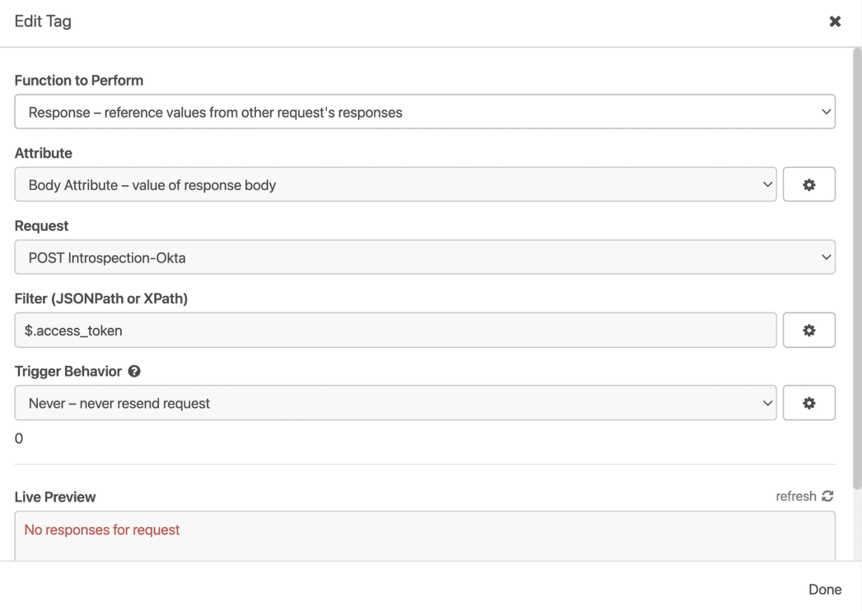862x611 pixels.
Task: Click the Live Preview output box
Action: click(x=425, y=535)
